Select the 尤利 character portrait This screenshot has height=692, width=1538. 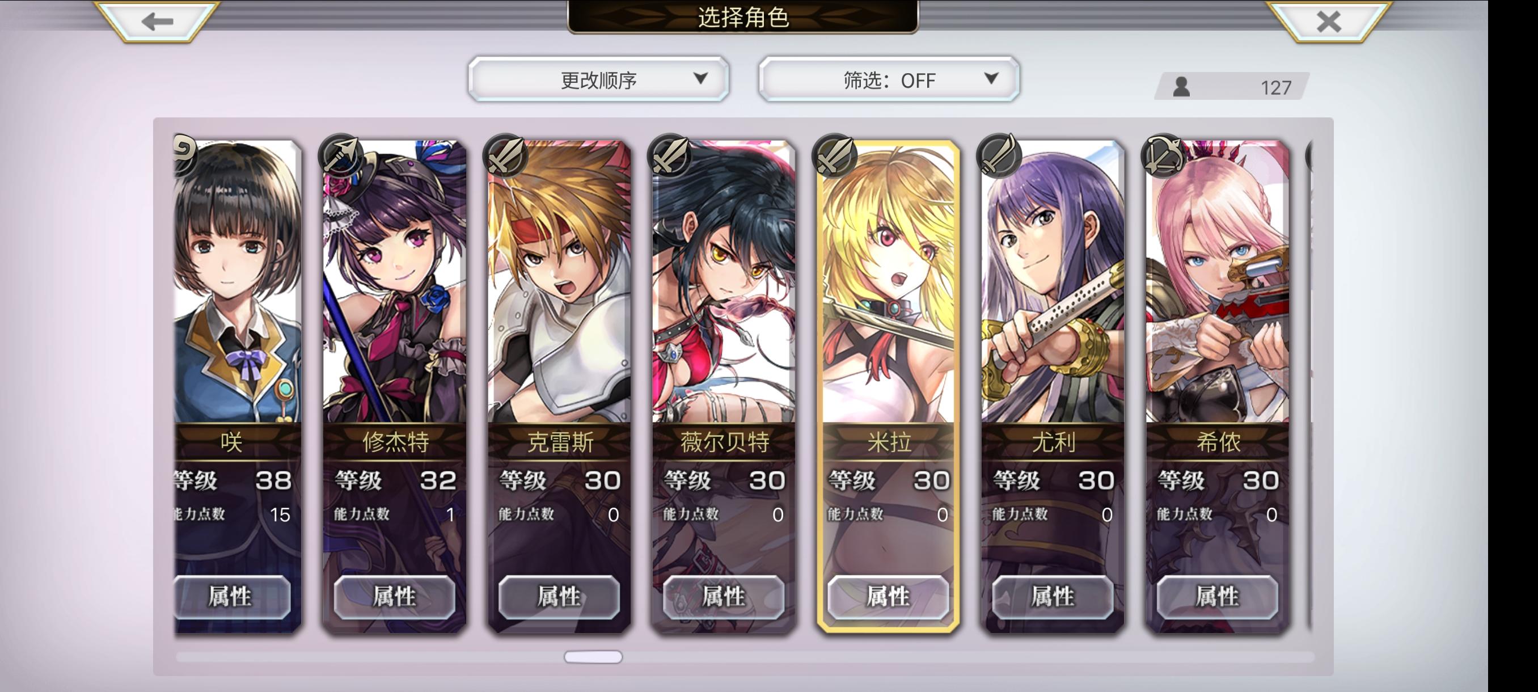coord(1053,282)
